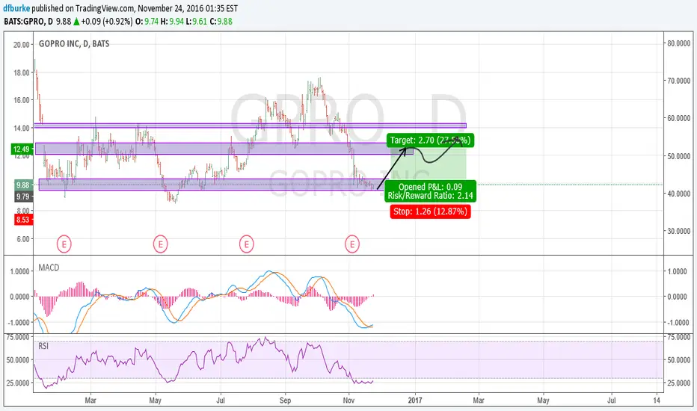Viewport: 697px width, 411px height.
Task: Open the dfburke author profile link
Action: click(16, 8)
